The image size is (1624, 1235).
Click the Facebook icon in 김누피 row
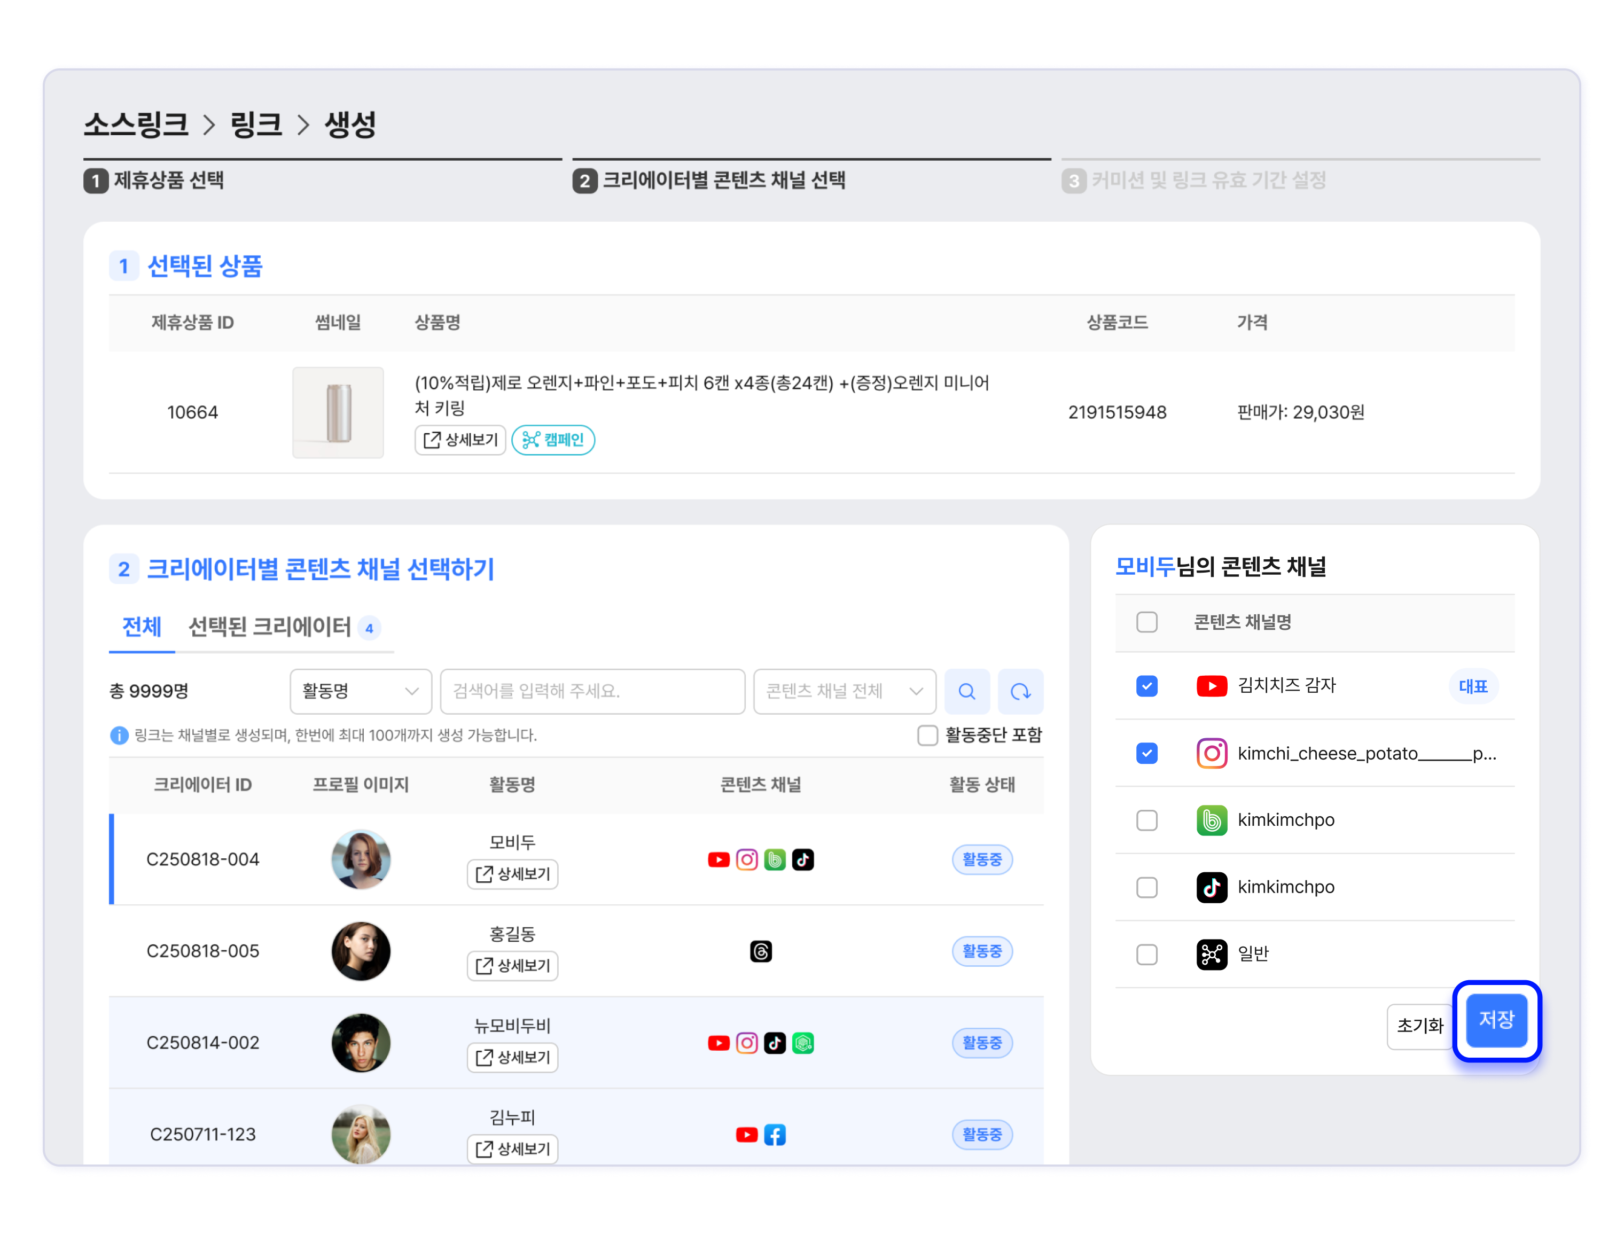pos(775,1134)
